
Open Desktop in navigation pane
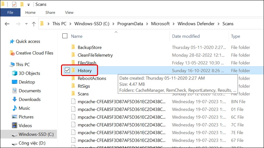click(27, 82)
